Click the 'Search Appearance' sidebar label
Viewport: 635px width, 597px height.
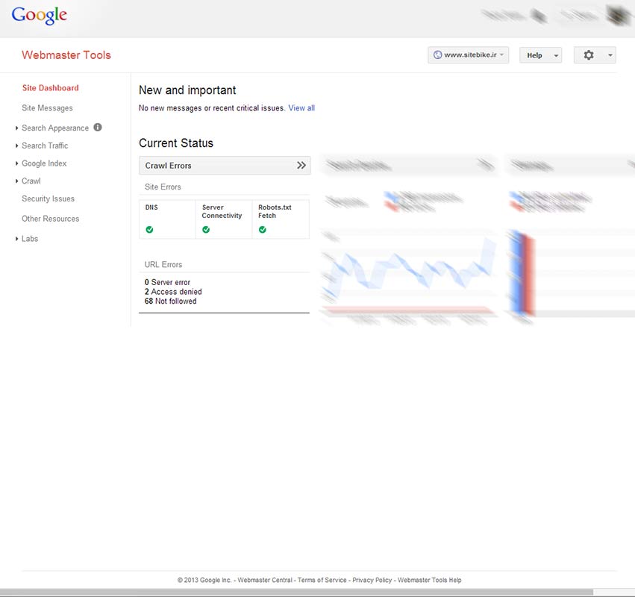55,128
